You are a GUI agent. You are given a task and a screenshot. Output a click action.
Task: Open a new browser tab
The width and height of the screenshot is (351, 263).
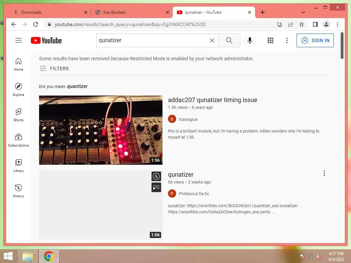click(263, 12)
